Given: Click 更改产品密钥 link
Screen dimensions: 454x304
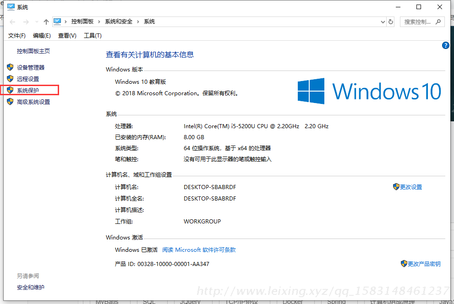Looking at the screenshot, I should tap(424, 264).
